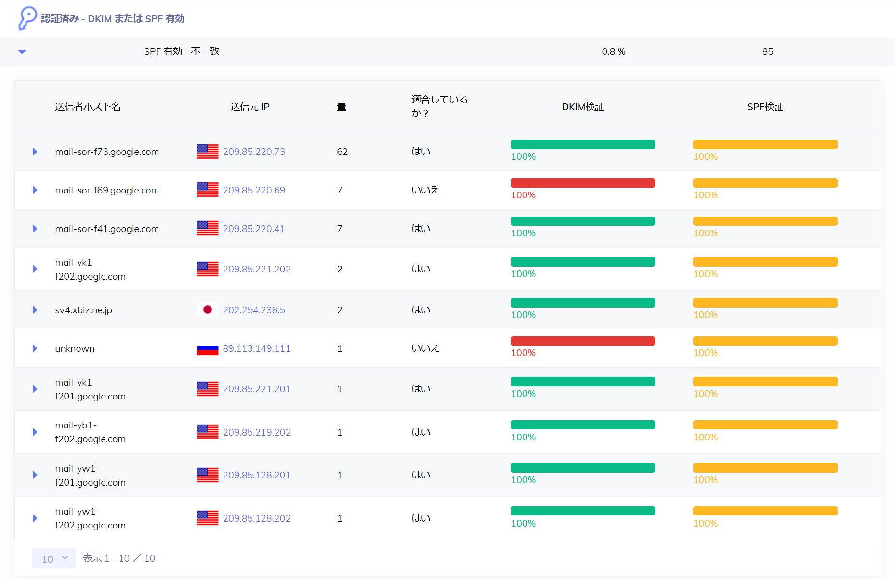Click US flag next to 209.85.220.69
This screenshot has width=895, height=579.
coord(208,190)
